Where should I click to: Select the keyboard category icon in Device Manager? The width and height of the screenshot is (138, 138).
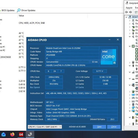(133, 101)
